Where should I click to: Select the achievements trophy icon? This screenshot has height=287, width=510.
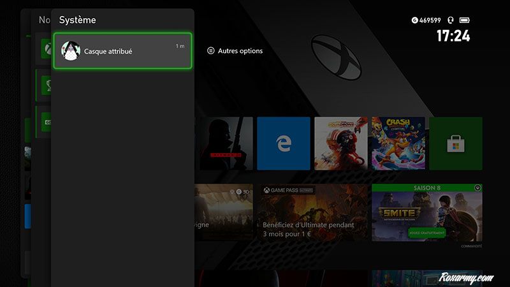[x=46, y=85]
